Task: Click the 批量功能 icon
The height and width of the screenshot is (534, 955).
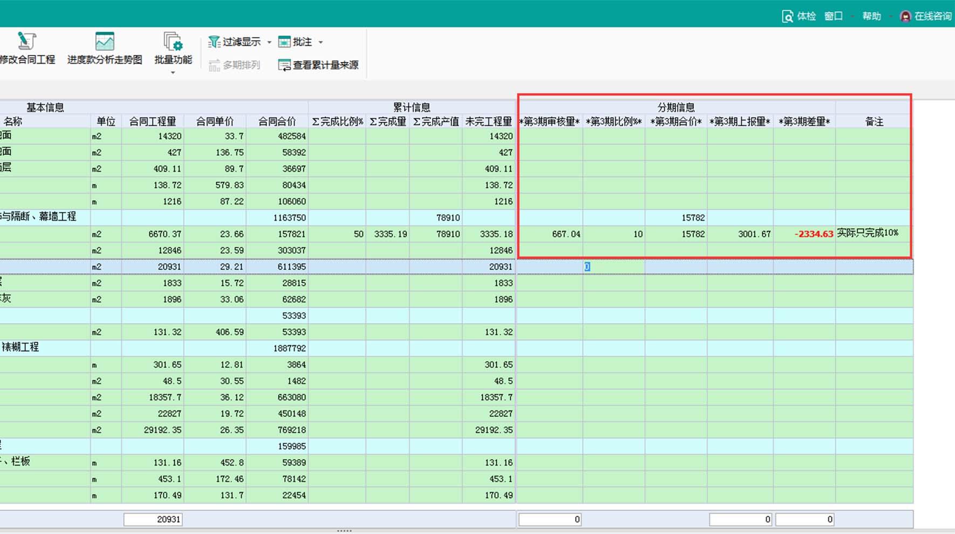Action: (x=173, y=42)
